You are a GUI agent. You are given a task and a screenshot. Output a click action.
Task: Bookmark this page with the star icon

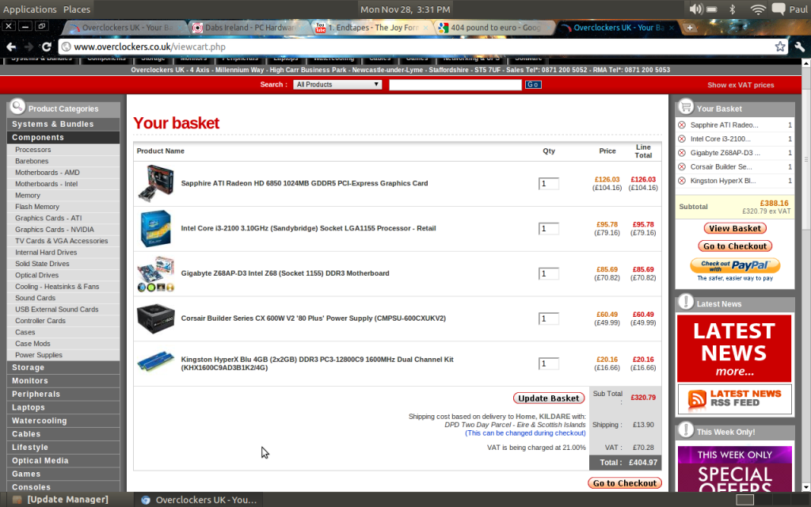(x=781, y=47)
